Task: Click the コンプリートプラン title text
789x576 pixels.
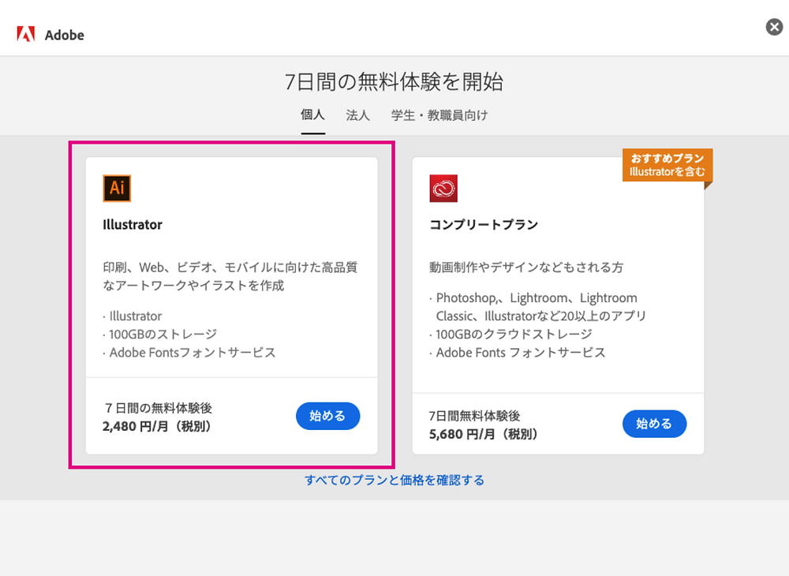Action: [x=484, y=224]
